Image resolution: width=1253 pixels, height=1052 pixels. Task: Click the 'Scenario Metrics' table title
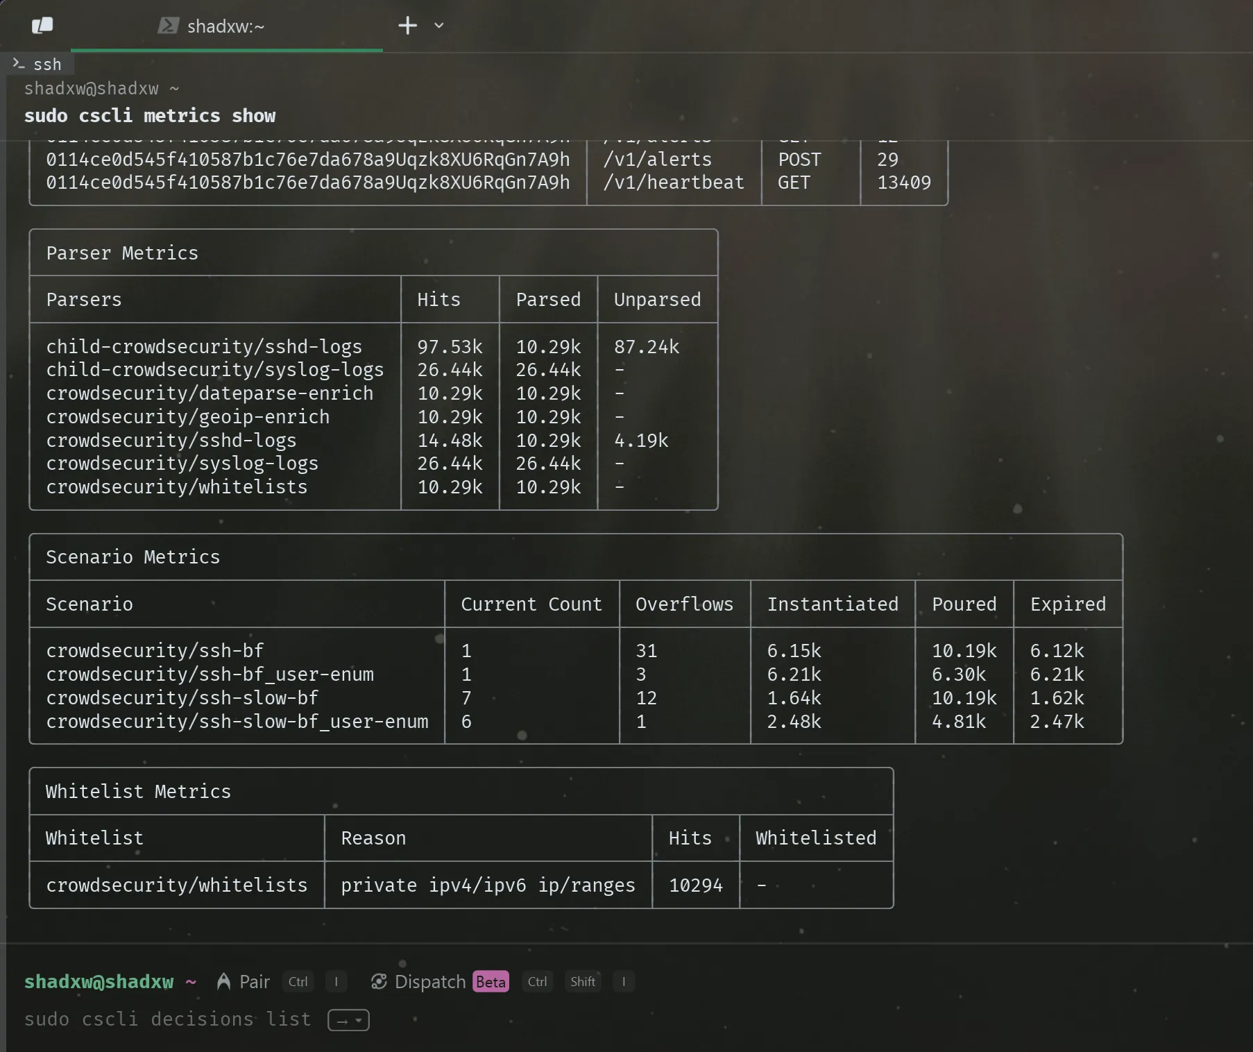pos(133,557)
